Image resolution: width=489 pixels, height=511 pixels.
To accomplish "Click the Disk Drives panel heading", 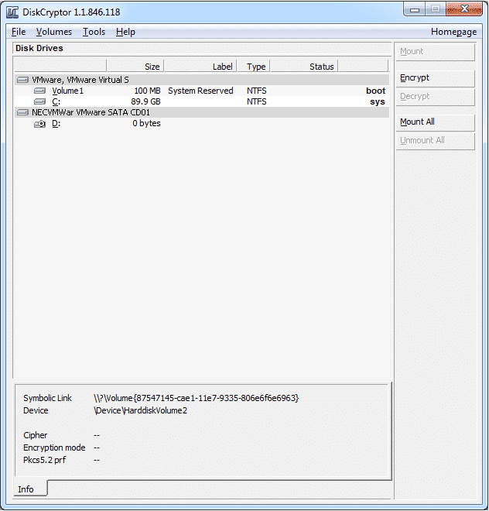I will (x=39, y=48).
